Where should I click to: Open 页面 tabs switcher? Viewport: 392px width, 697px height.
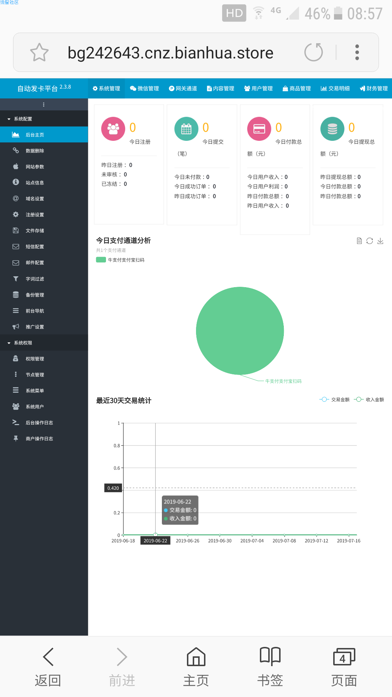tap(344, 667)
